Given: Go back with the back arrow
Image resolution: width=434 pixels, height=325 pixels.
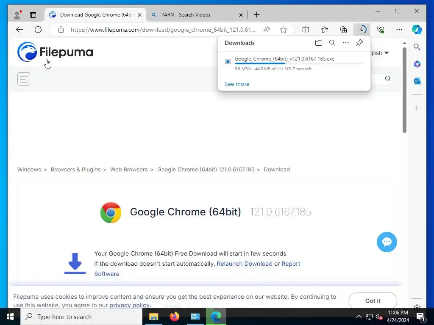Looking at the screenshot, I should (19, 30).
